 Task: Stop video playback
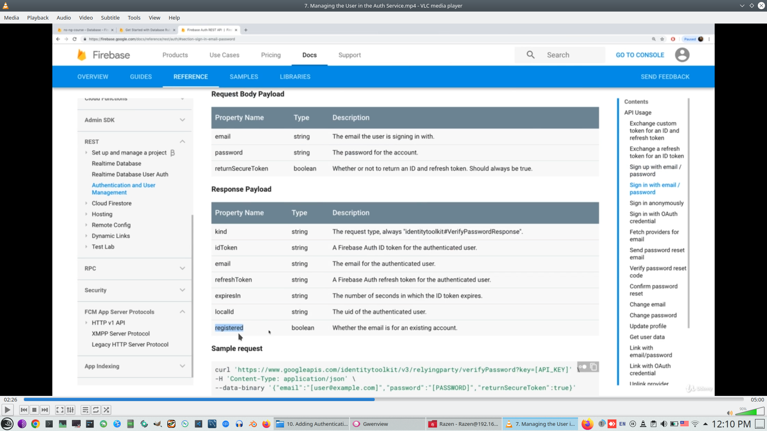(34, 410)
